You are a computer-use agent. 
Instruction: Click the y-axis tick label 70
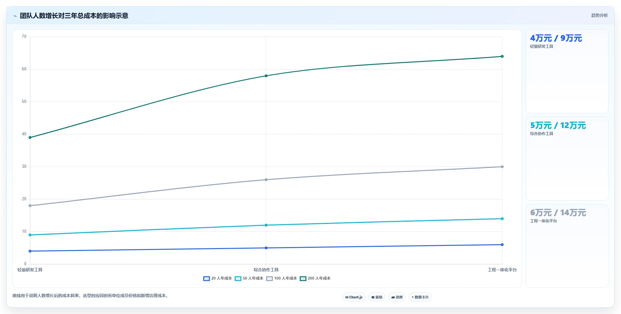[x=24, y=37]
